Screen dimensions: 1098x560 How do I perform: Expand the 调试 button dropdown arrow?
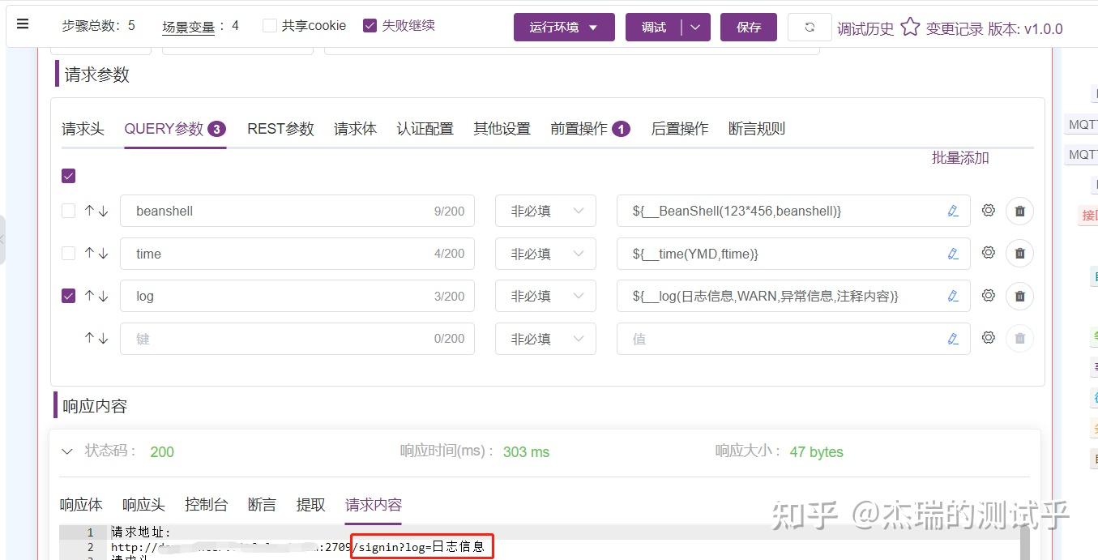click(696, 28)
